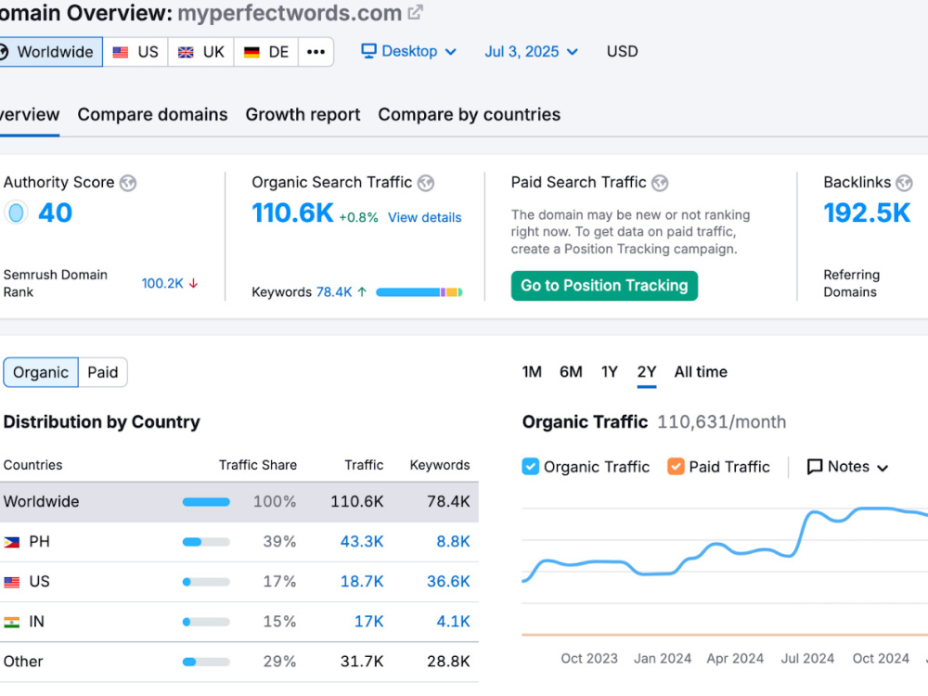Click PH keywords value 8.8K
Image resolution: width=928 pixels, height=696 pixels.
click(x=453, y=542)
